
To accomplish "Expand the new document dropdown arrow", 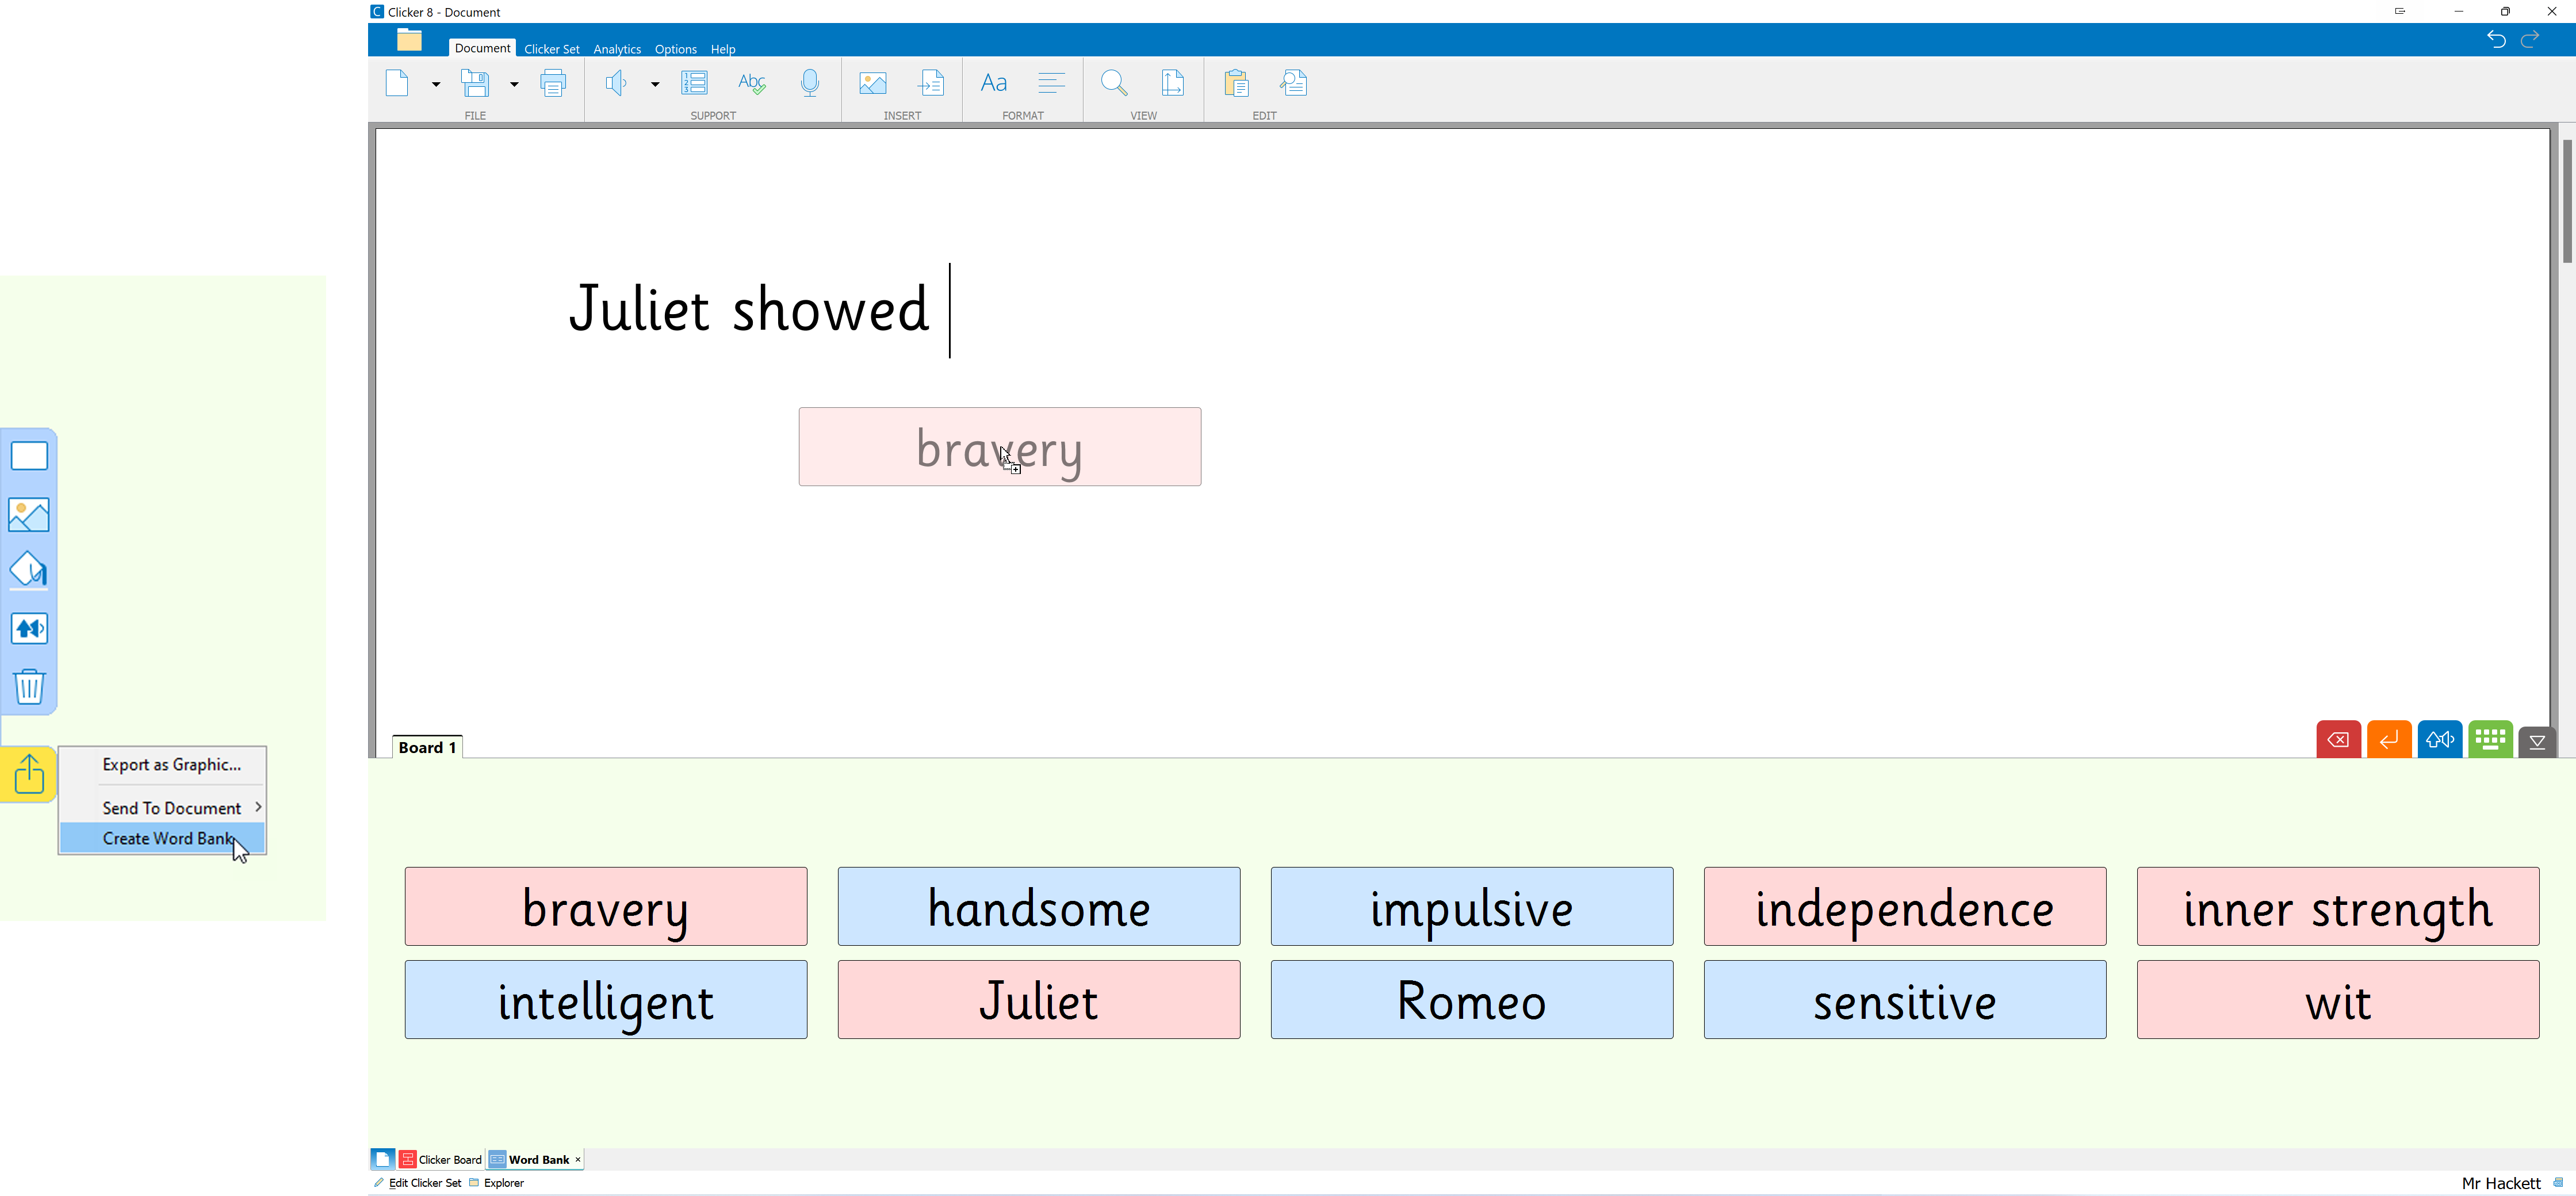I will [436, 84].
